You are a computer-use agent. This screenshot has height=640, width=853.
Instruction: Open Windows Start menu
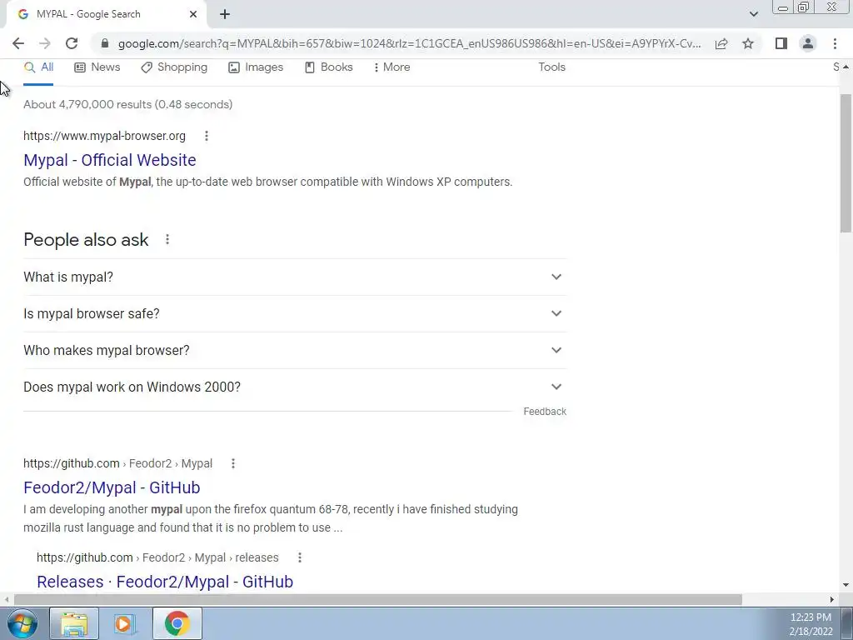[x=22, y=623]
